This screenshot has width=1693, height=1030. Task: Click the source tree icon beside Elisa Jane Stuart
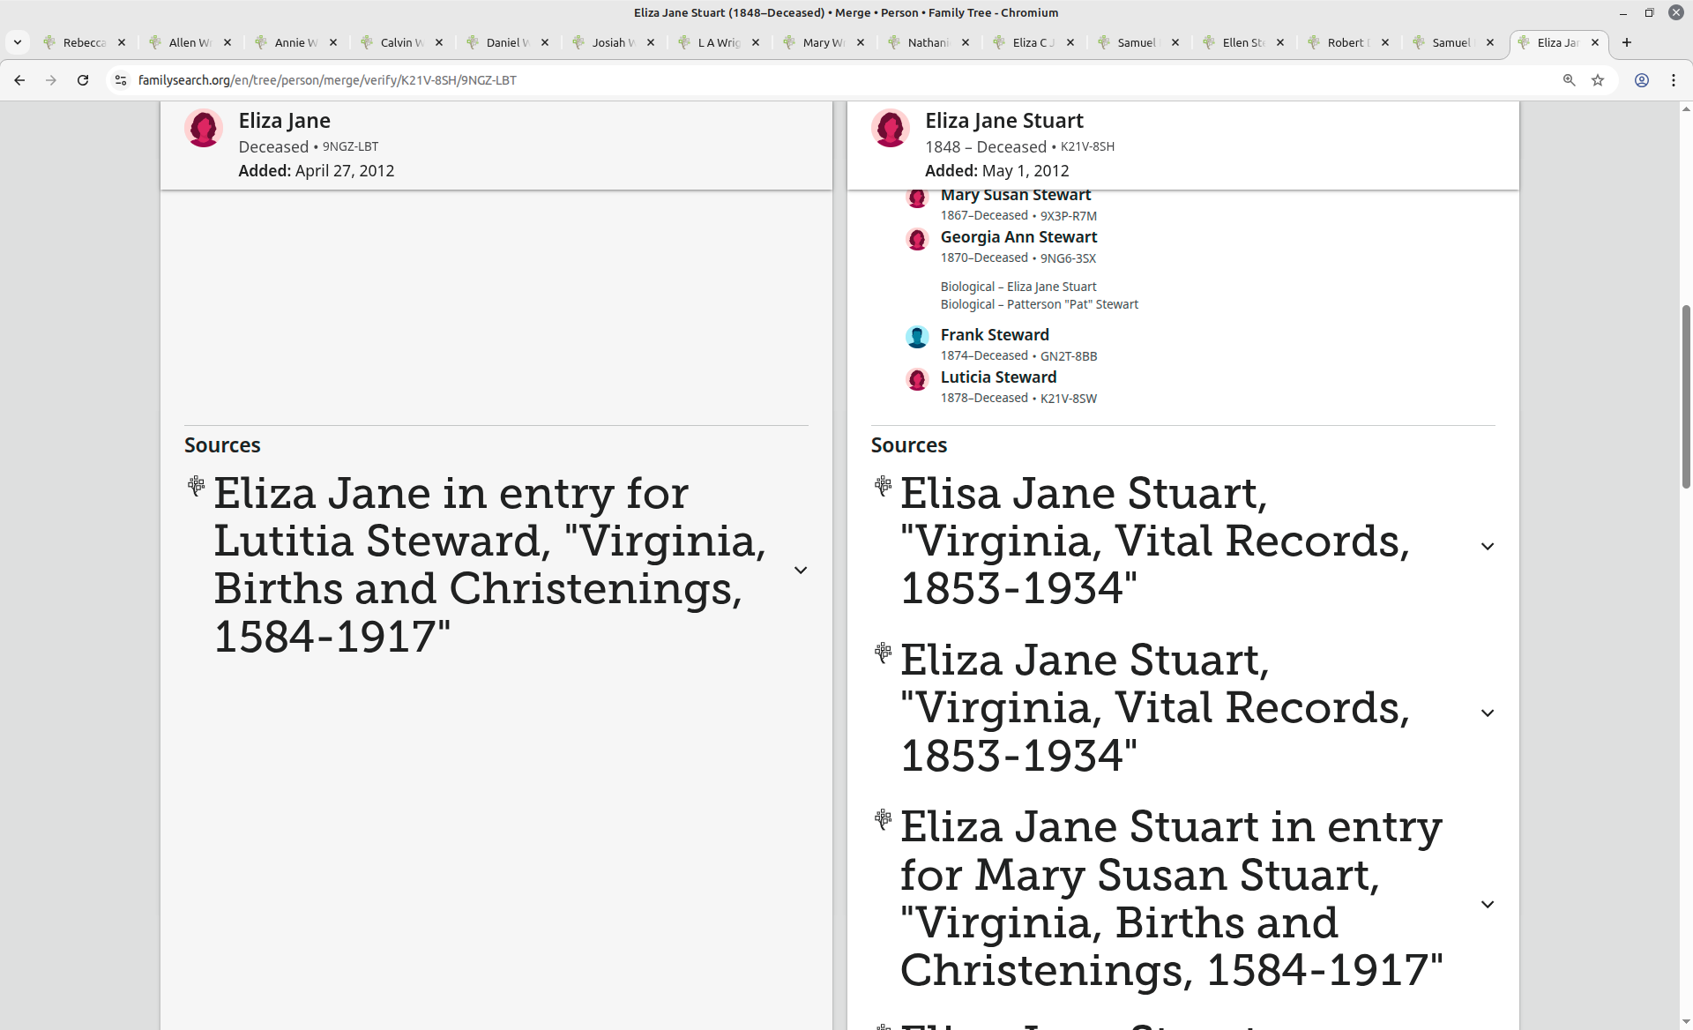(x=883, y=485)
